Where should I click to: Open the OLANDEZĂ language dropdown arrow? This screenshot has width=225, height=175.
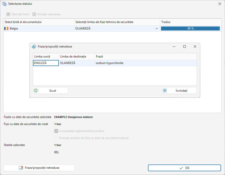pos(157,28)
